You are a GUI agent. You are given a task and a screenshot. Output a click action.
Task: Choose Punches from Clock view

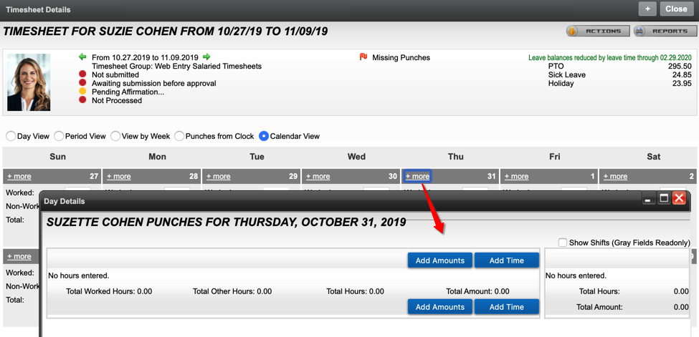coord(179,136)
